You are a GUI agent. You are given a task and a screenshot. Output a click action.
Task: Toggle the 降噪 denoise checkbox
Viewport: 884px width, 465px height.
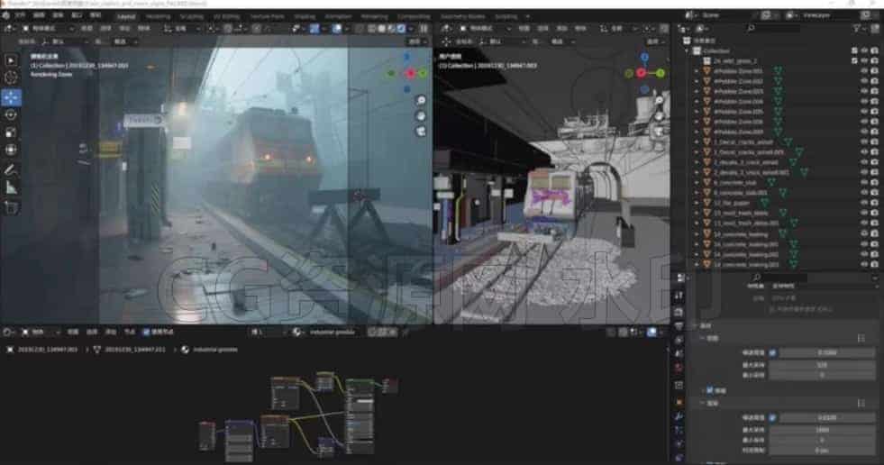710,390
